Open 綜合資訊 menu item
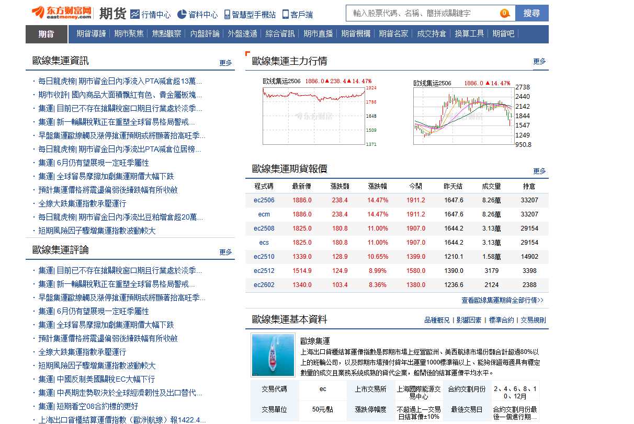Viewport: 634px width, 424px height. (x=280, y=34)
